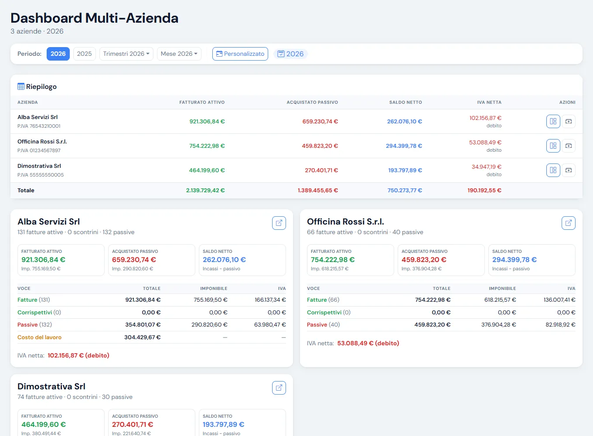
Task: Open Fatture (66) in Officina Rossi card
Action: [323, 300]
